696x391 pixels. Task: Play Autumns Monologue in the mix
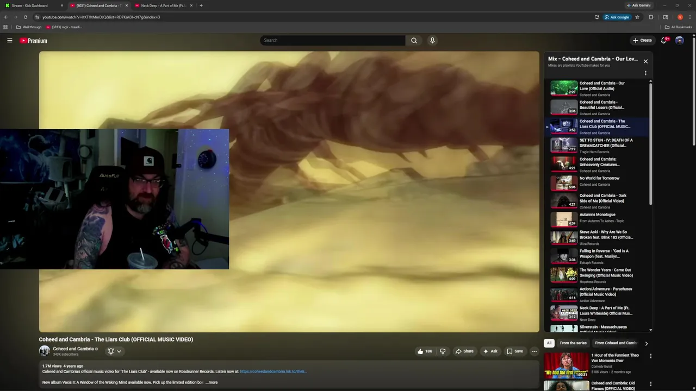point(597,219)
